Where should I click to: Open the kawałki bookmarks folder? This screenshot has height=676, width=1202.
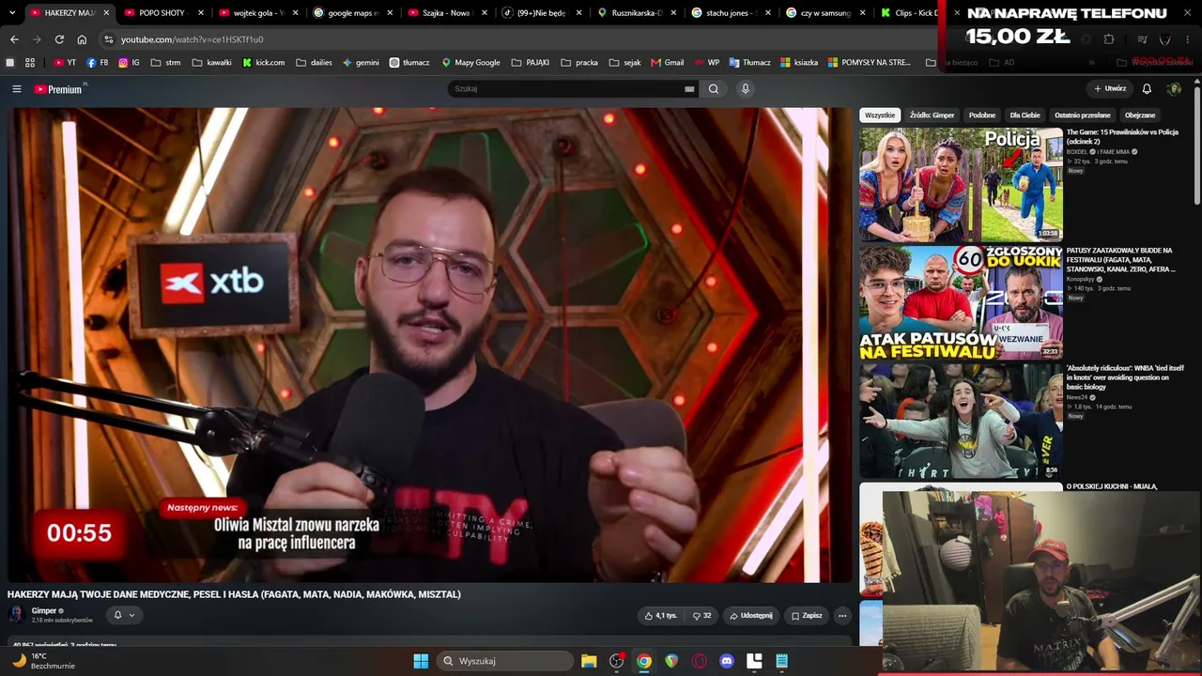[211, 63]
